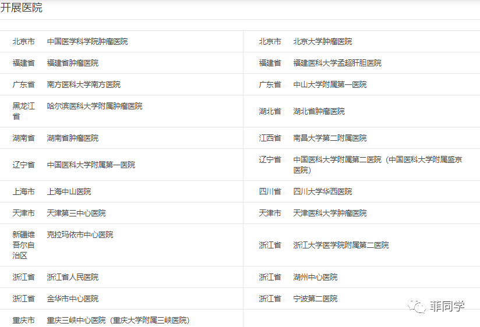Click 福建省肿瘤医院 entry
Image resolution: width=480 pixels, height=327 pixels.
coord(73,63)
